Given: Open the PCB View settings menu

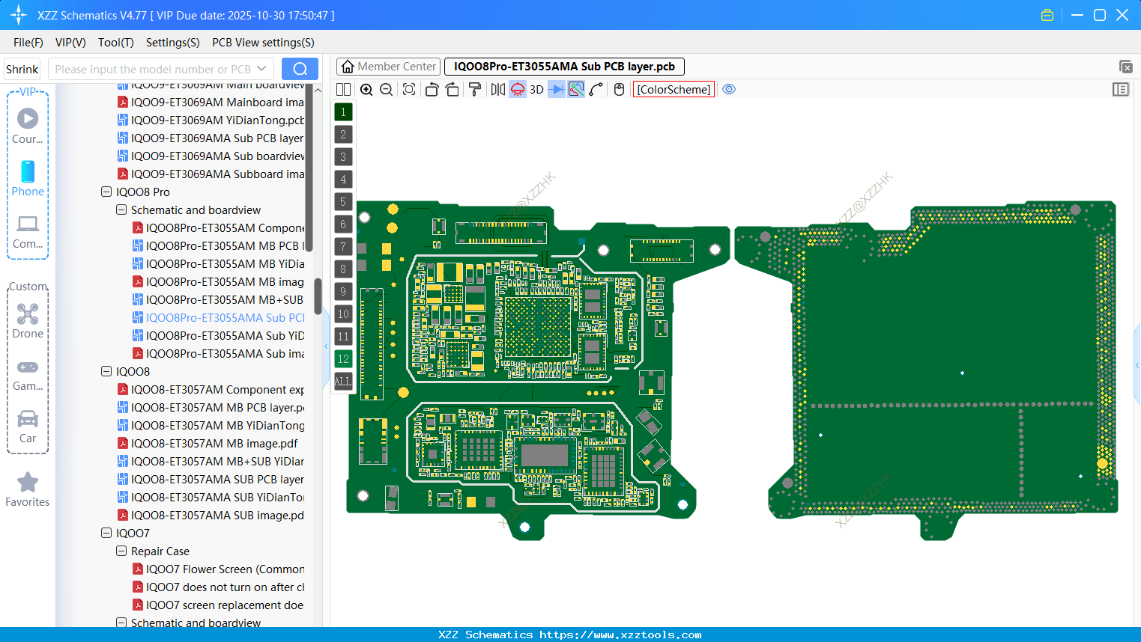Looking at the screenshot, I should (x=262, y=43).
